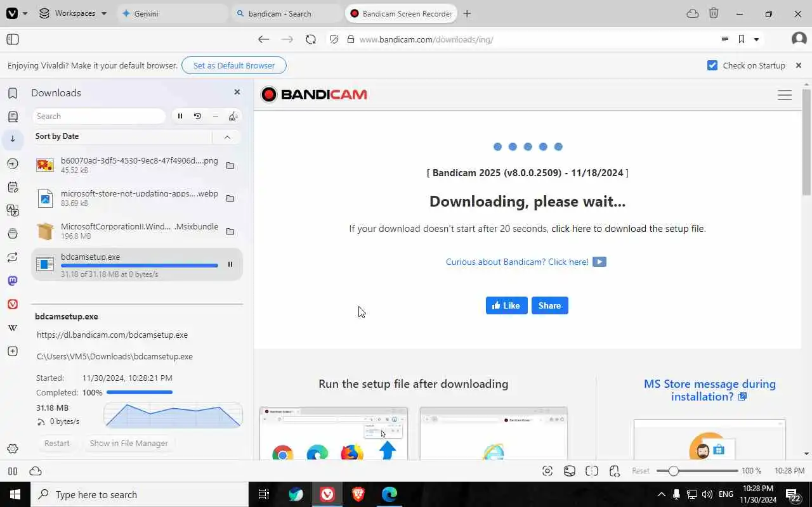Open Vivaldi settings gear icon
The height and width of the screenshot is (507, 812).
click(12, 449)
